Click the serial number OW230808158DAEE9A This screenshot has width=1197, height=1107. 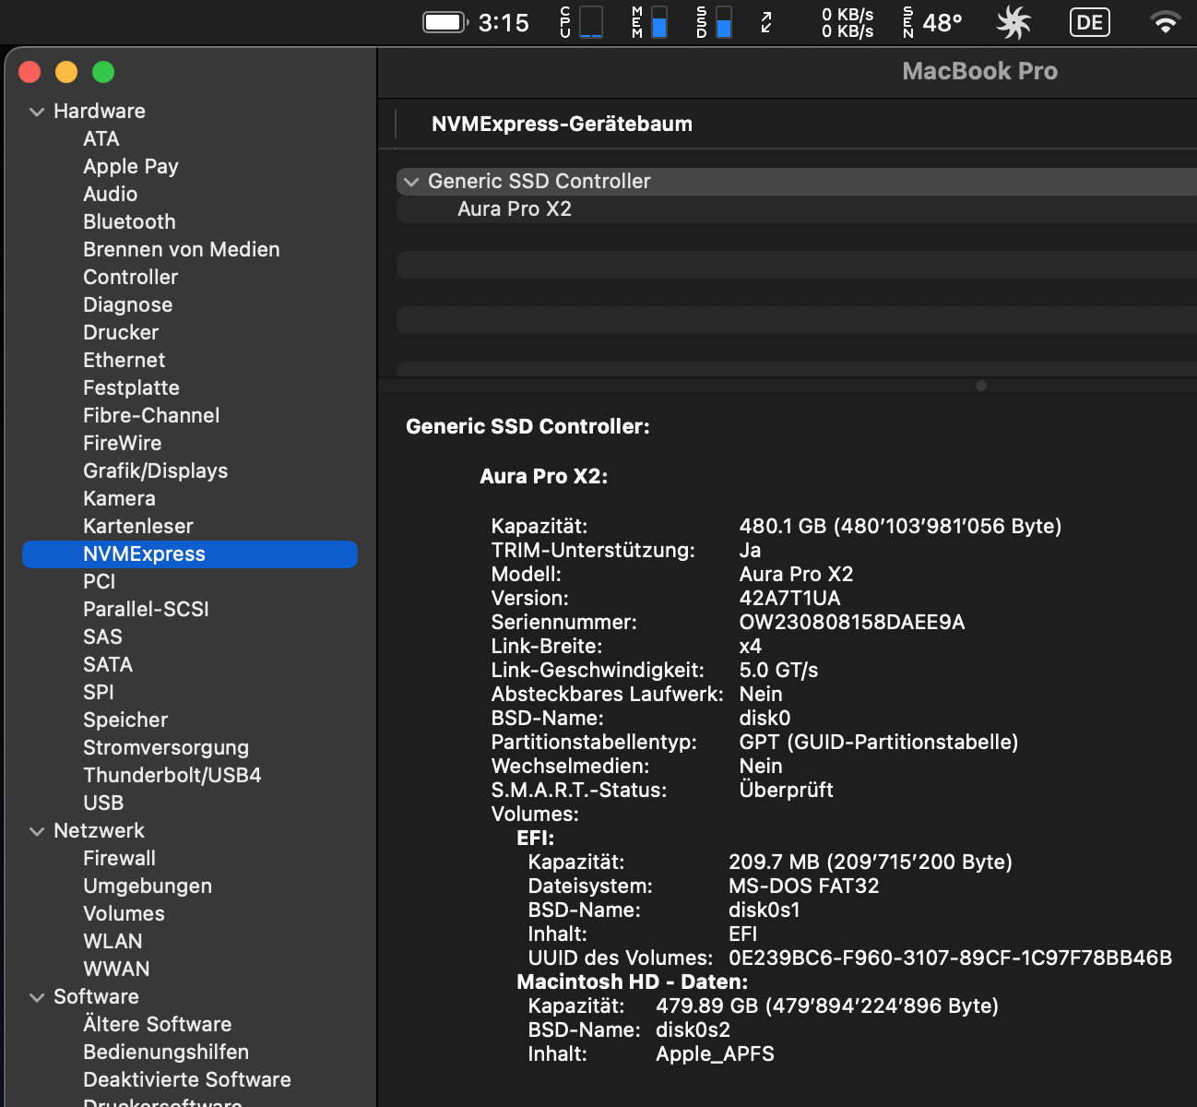852,622
